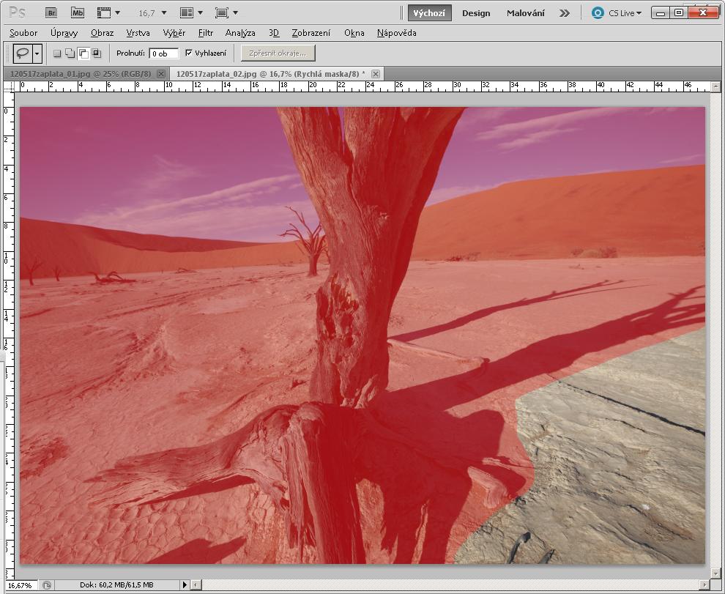Screen dimensions: 725x594
Task: Switch to the Design workspace
Action: (x=476, y=12)
